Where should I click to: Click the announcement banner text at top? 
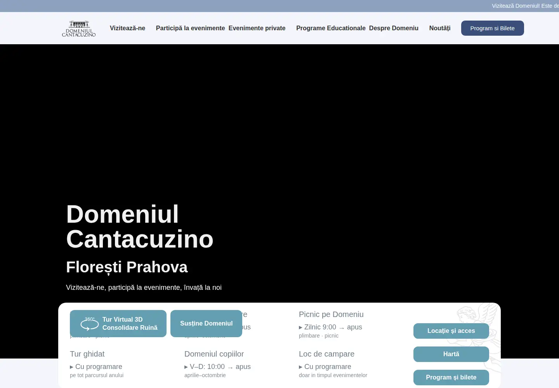click(525, 6)
